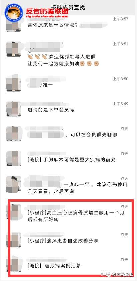The width and height of the screenshot is (137, 281).
Task: Tap avatar next to 欢迎优秀领导人进群 message
Action: [x=13, y=49]
